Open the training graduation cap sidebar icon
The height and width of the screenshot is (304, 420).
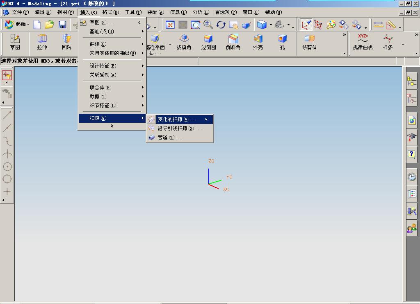point(412,137)
